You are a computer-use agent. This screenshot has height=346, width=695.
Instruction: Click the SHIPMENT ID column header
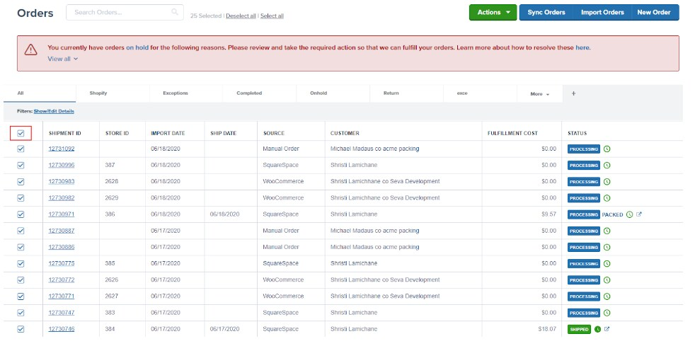coord(65,133)
